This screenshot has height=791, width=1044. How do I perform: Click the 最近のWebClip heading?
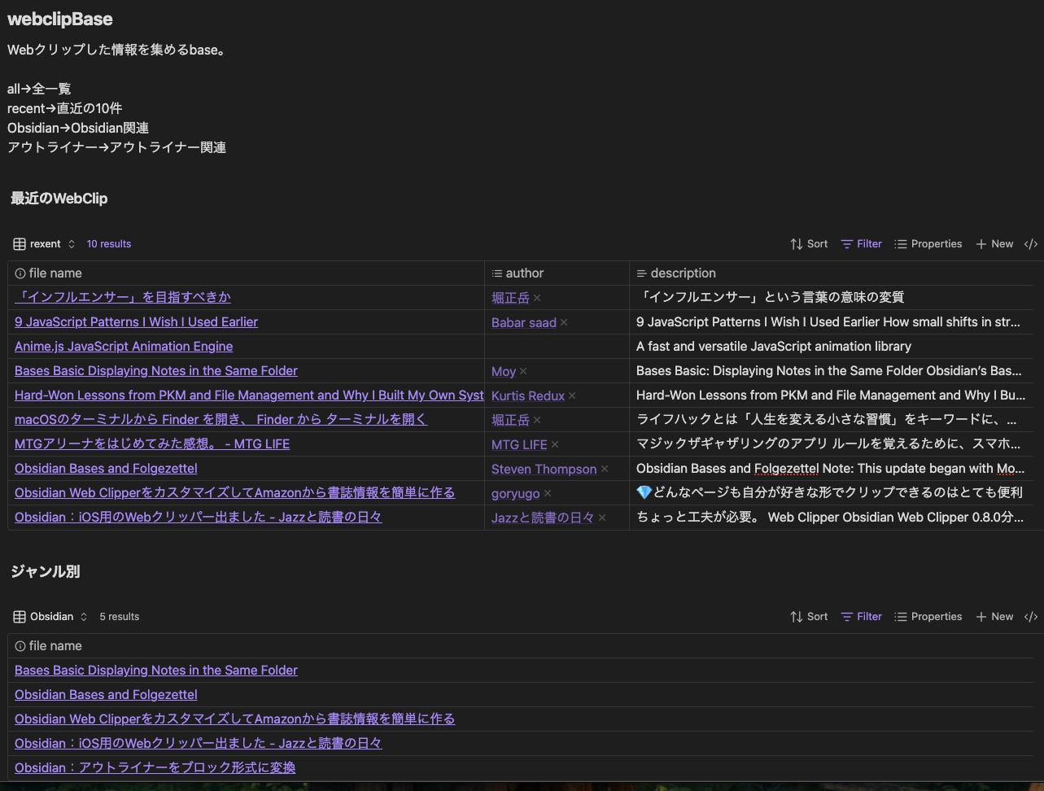[59, 199]
